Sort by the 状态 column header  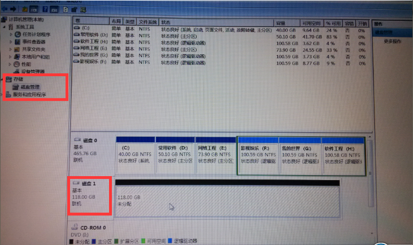(216, 23)
